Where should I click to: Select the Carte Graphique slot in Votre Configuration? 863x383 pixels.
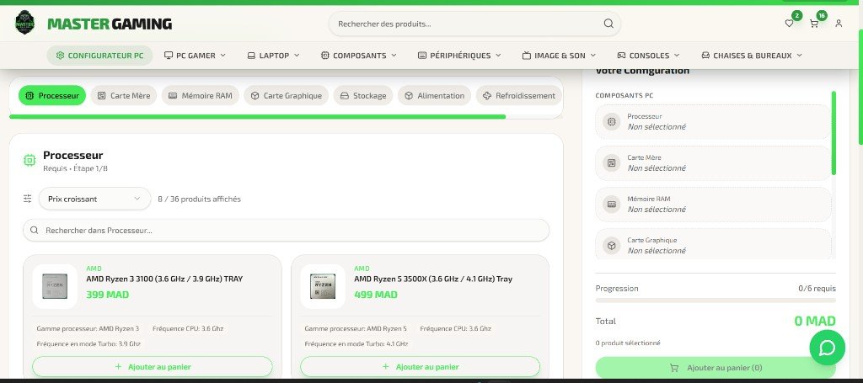click(713, 244)
